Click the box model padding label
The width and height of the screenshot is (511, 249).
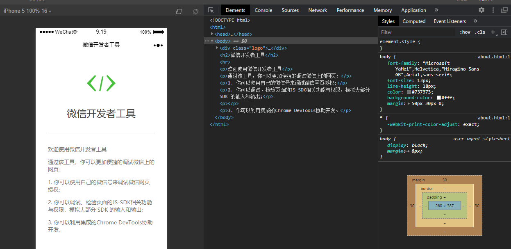point(434,197)
